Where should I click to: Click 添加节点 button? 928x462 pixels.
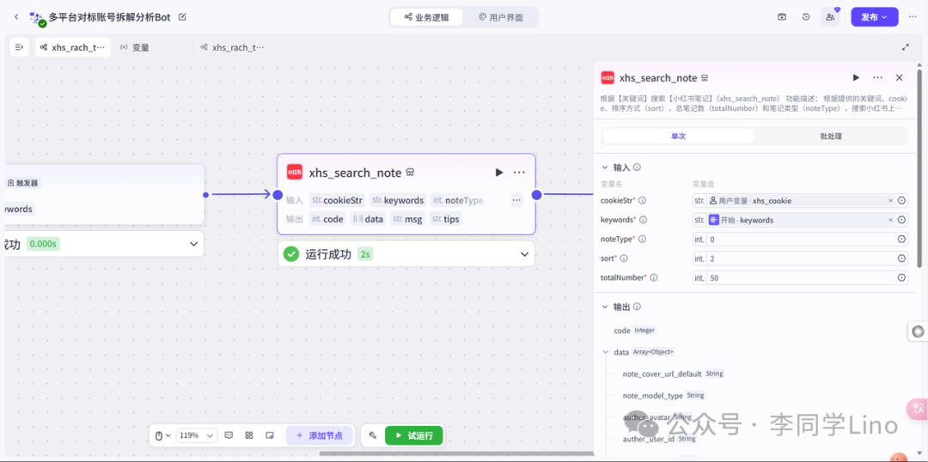click(320, 436)
